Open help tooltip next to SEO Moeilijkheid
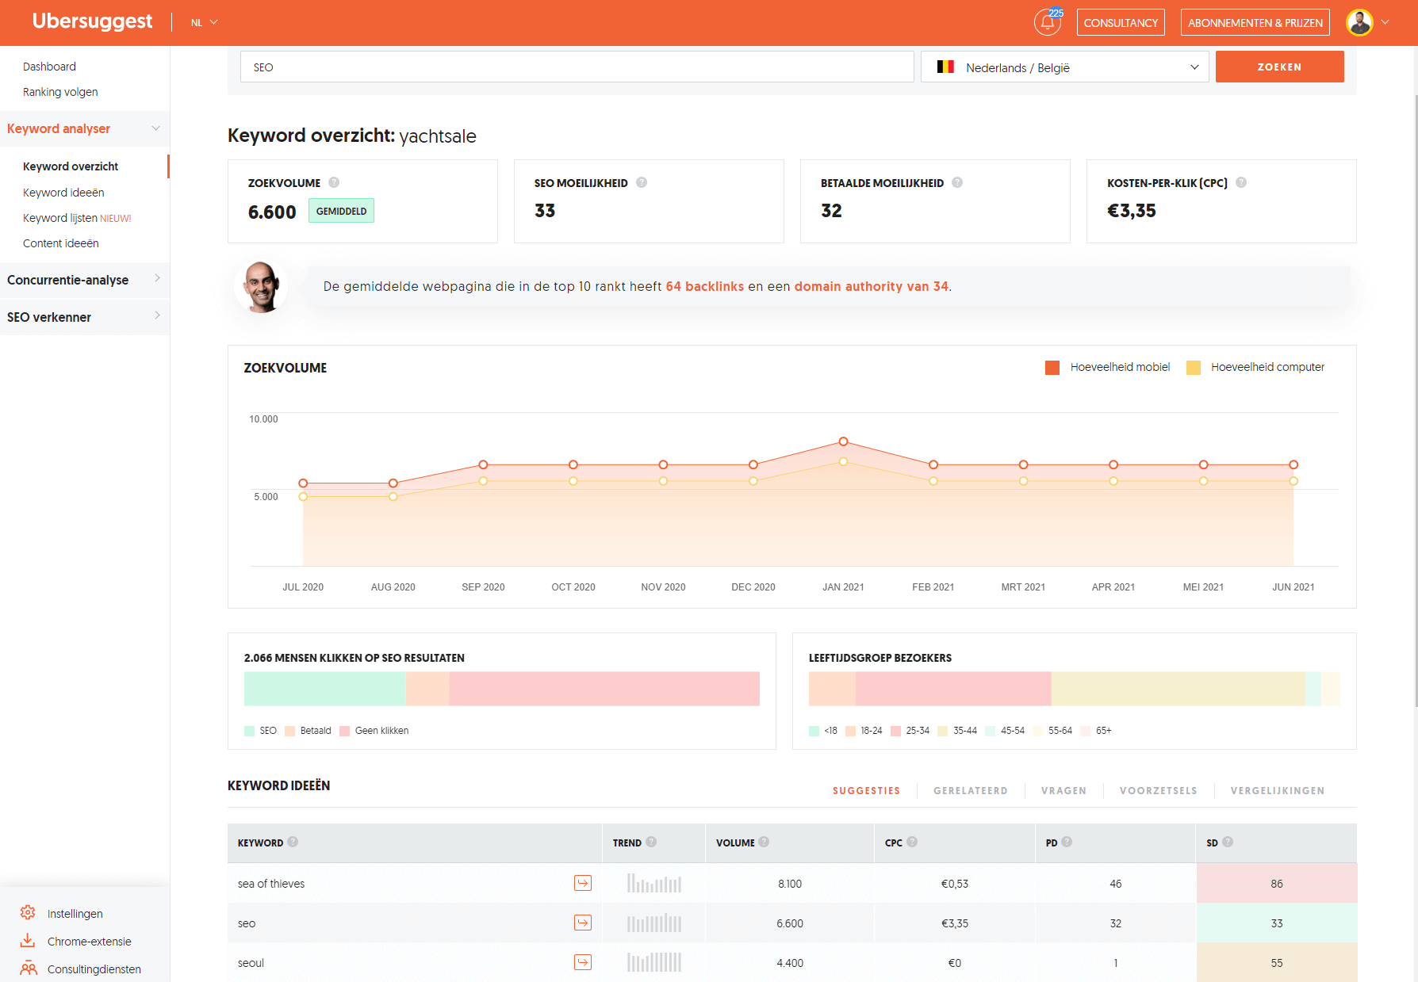Viewport: 1418px width, 982px height. point(642,182)
